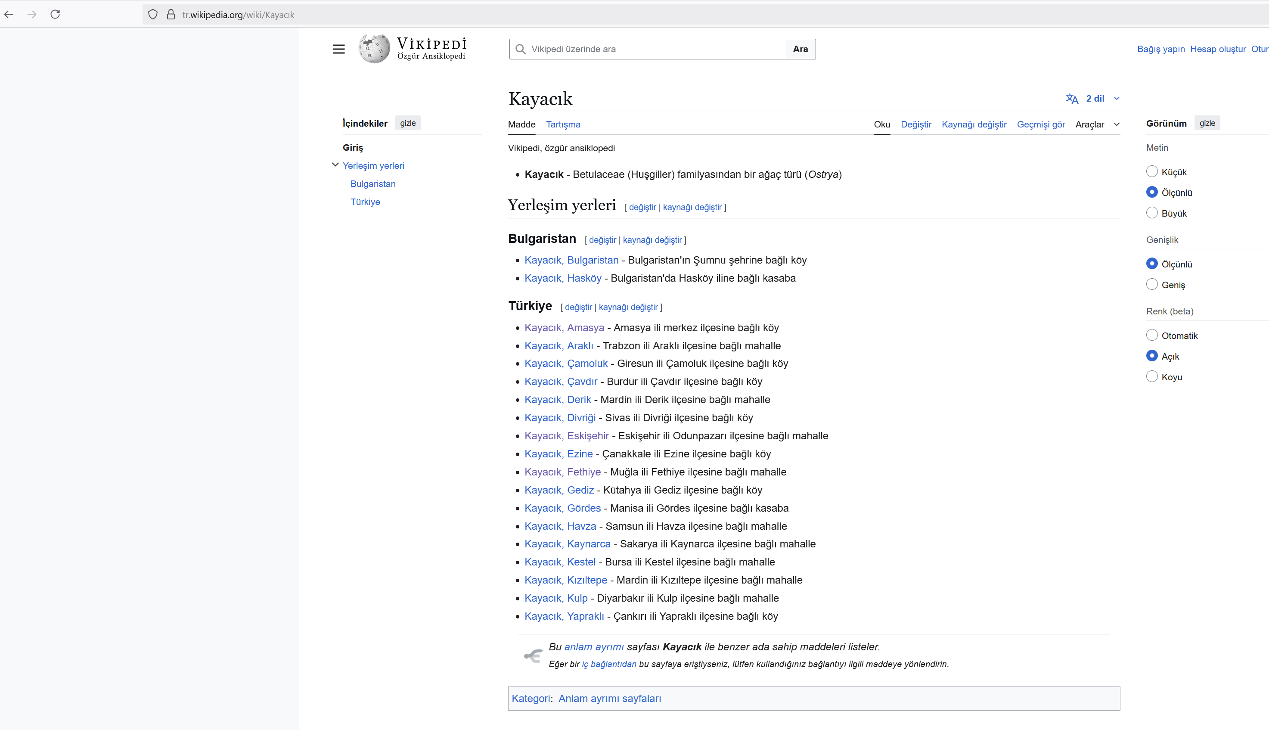1269x730 pixels.
Task: Open Kayacık, Kestel article link
Action: point(560,562)
